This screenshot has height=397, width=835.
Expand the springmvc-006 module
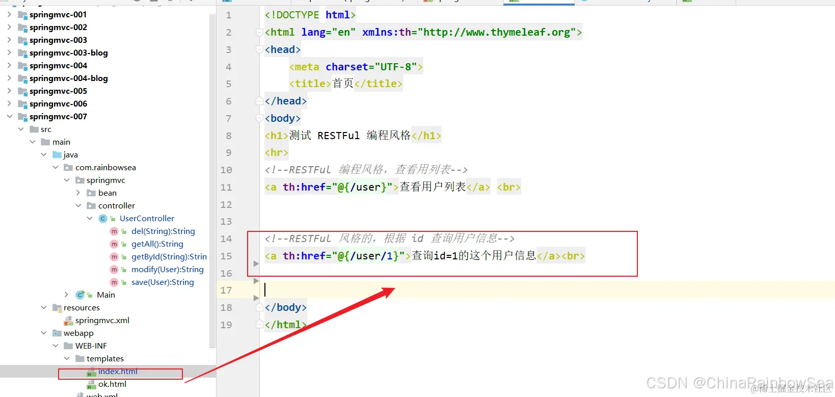tap(9, 103)
